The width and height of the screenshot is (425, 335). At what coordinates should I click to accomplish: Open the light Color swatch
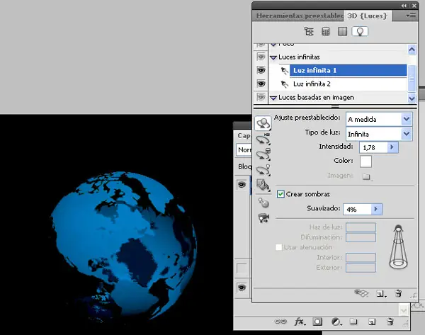coord(365,161)
